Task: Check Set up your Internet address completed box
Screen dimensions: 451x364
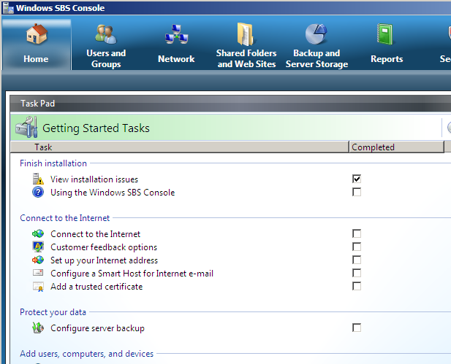Action: 357,260
